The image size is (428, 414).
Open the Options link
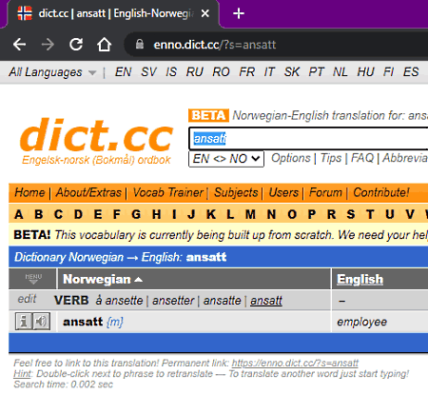click(x=291, y=158)
